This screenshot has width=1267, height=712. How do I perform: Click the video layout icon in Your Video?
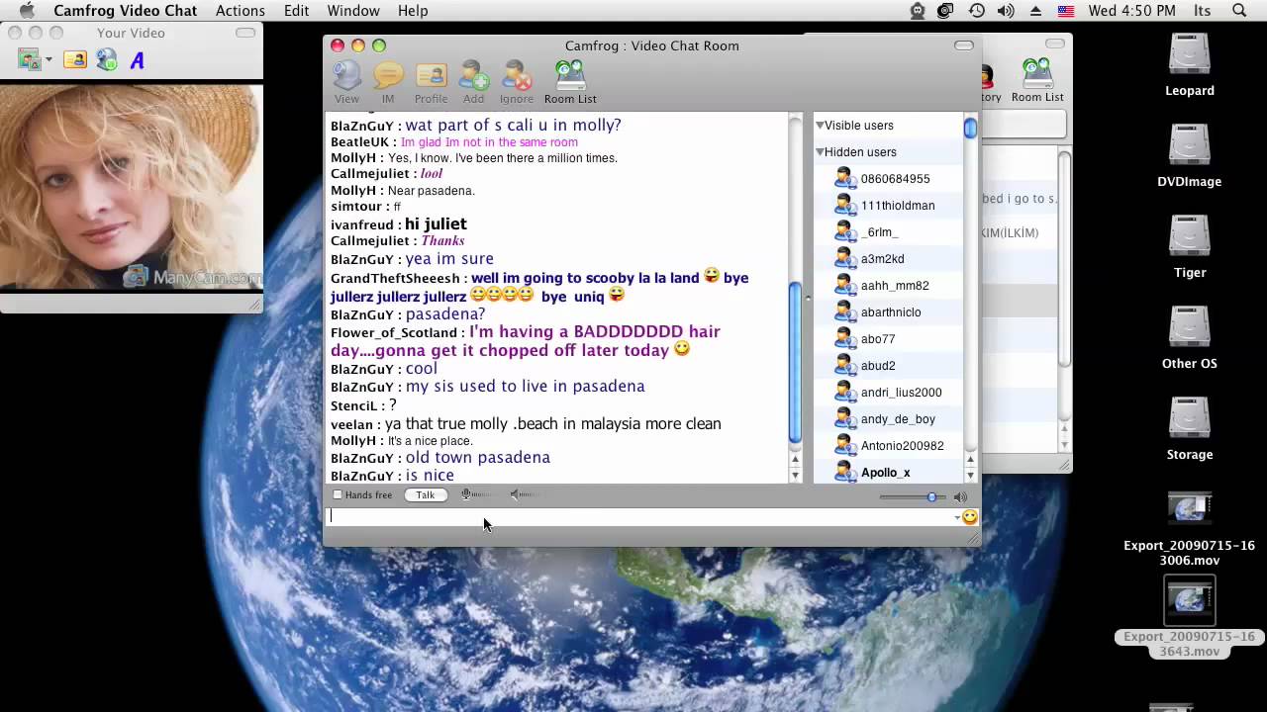tap(29, 60)
